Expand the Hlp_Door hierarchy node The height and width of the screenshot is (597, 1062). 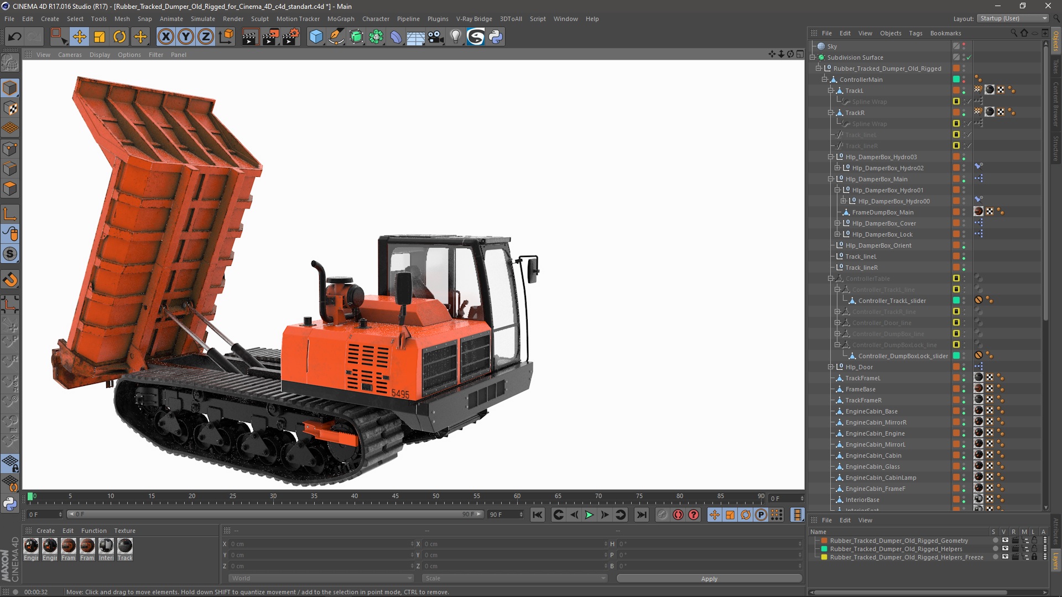pos(830,367)
